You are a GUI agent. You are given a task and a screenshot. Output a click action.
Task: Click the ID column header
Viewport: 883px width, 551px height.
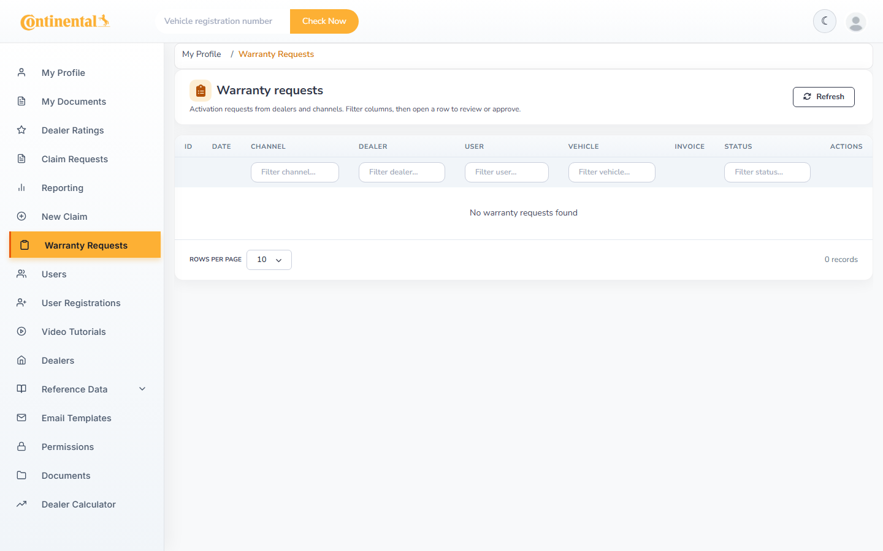coord(188,146)
